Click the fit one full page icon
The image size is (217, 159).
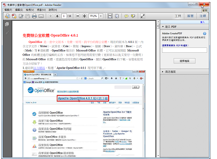[x=117, y=16]
